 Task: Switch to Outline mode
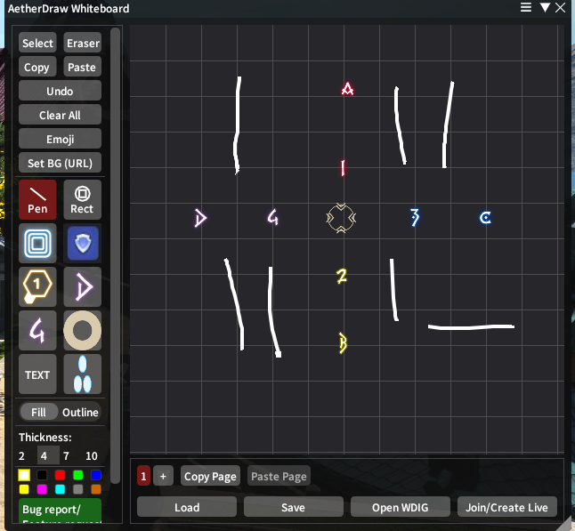pyautogui.click(x=80, y=413)
